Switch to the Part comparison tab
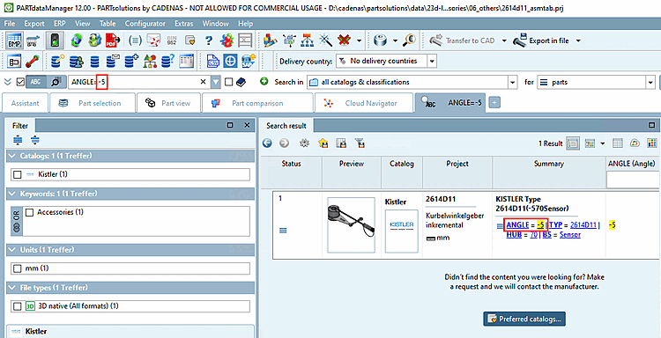The image size is (661, 338). (x=257, y=103)
